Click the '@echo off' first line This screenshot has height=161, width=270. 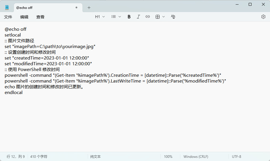coord(16,29)
